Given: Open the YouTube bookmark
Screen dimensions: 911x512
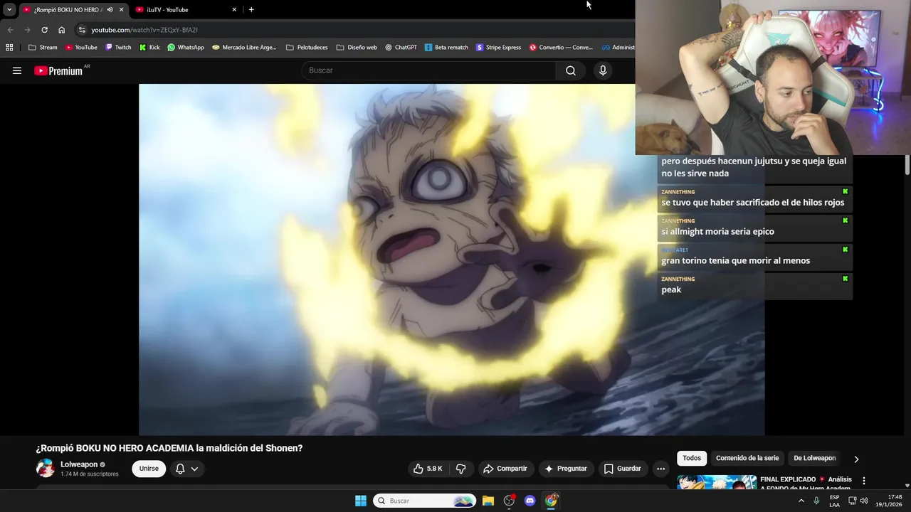Looking at the screenshot, I should point(81,47).
